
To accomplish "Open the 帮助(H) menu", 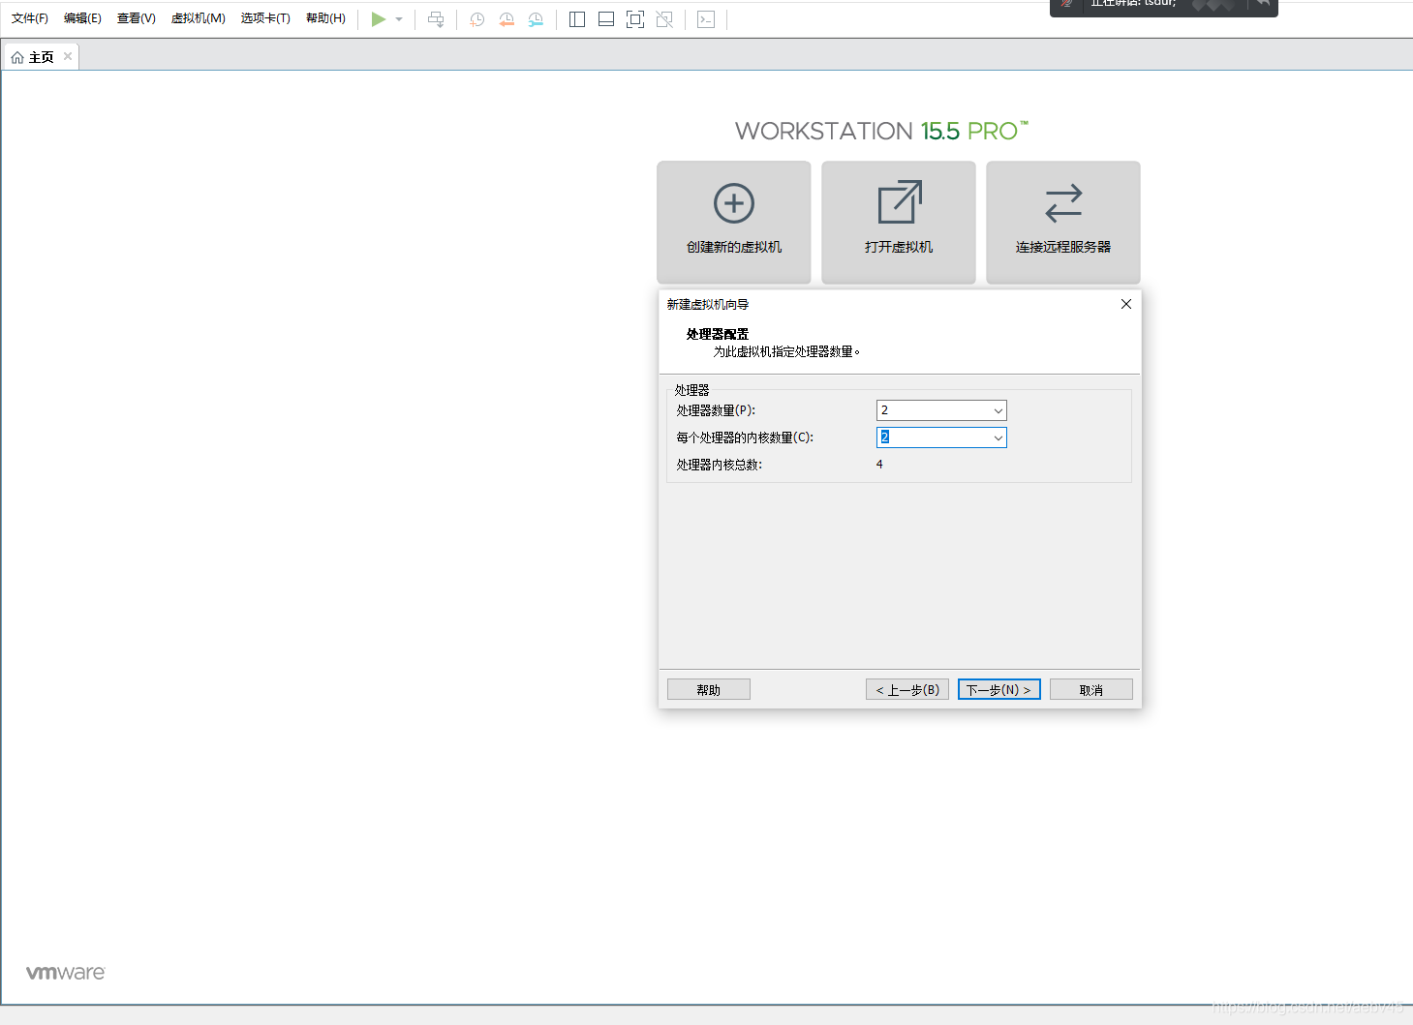I will click(325, 18).
